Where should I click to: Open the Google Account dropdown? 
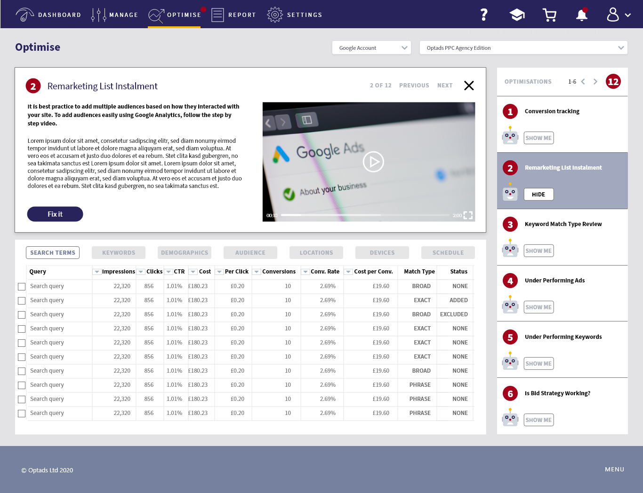[372, 47]
